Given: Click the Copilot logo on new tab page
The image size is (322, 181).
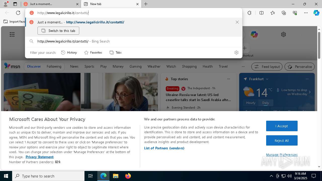Looking at the screenshot, I should (x=254, y=34).
